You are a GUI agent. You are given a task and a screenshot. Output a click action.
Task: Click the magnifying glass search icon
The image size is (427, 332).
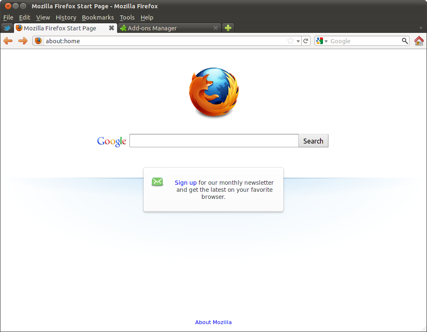point(405,41)
